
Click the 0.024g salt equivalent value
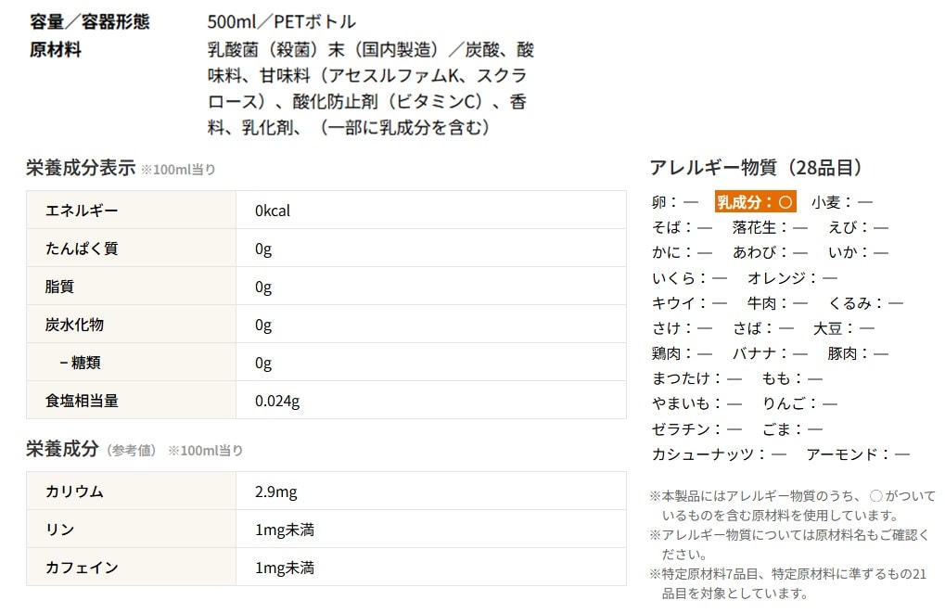coord(277,401)
